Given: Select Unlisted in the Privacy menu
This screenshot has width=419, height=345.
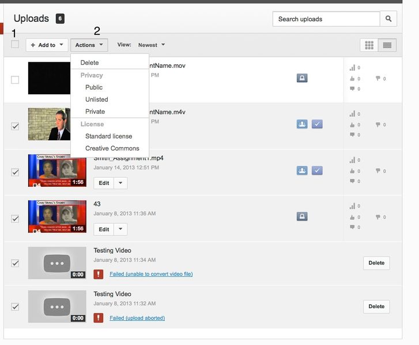Looking at the screenshot, I should pos(97,99).
